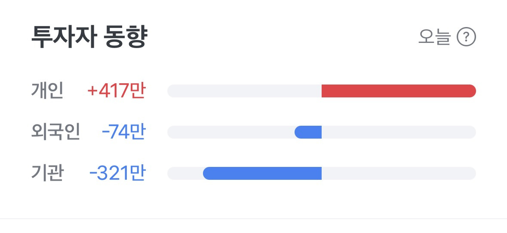Select the 외국인 investor label
The image size is (507, 233).
point(55,132)
